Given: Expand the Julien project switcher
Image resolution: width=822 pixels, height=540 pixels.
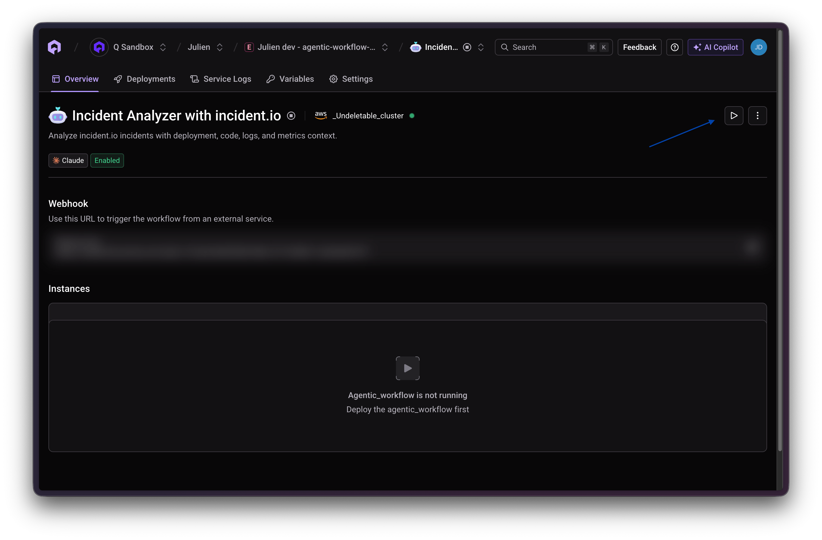Looking at the screenshot, I should click(220, 47).
